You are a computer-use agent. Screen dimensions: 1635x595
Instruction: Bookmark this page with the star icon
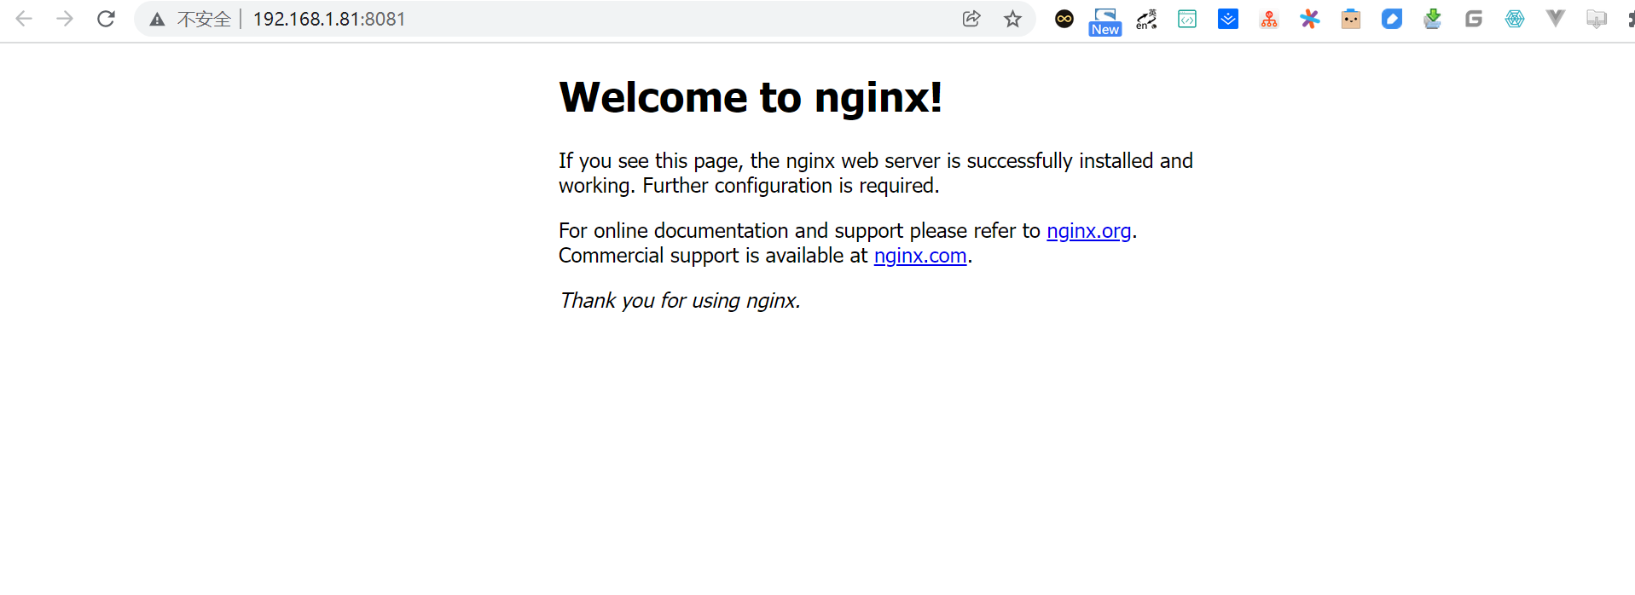point(1012,19)
